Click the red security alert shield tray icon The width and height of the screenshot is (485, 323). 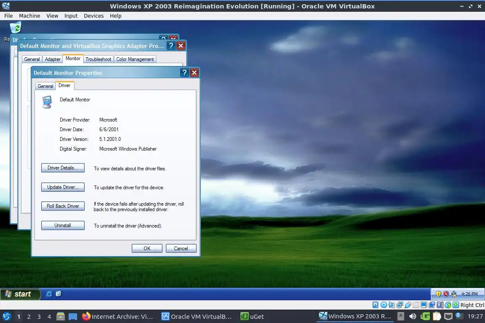(x=446, y=294)
